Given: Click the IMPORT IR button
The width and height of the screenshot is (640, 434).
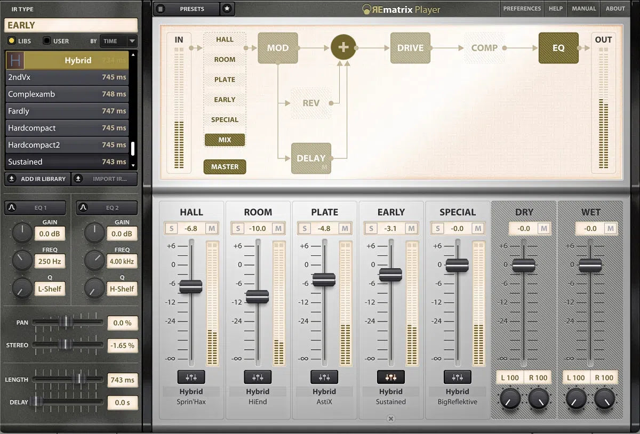Looking at the screenshot, I should 105,179.
